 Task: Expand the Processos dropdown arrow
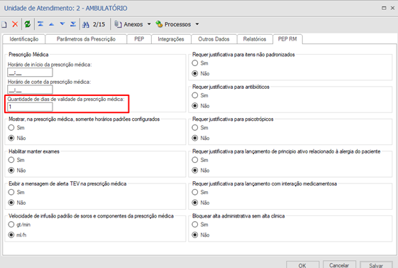pyautogui.click(x=197, y=24)
